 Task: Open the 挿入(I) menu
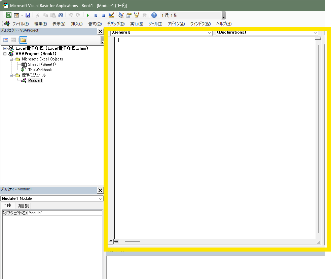pyautogui.click(x=77, y=24)
